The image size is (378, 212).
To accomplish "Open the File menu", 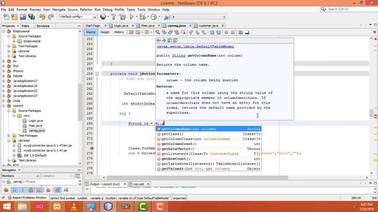I will pyautogui.click(x=4, y=9).
